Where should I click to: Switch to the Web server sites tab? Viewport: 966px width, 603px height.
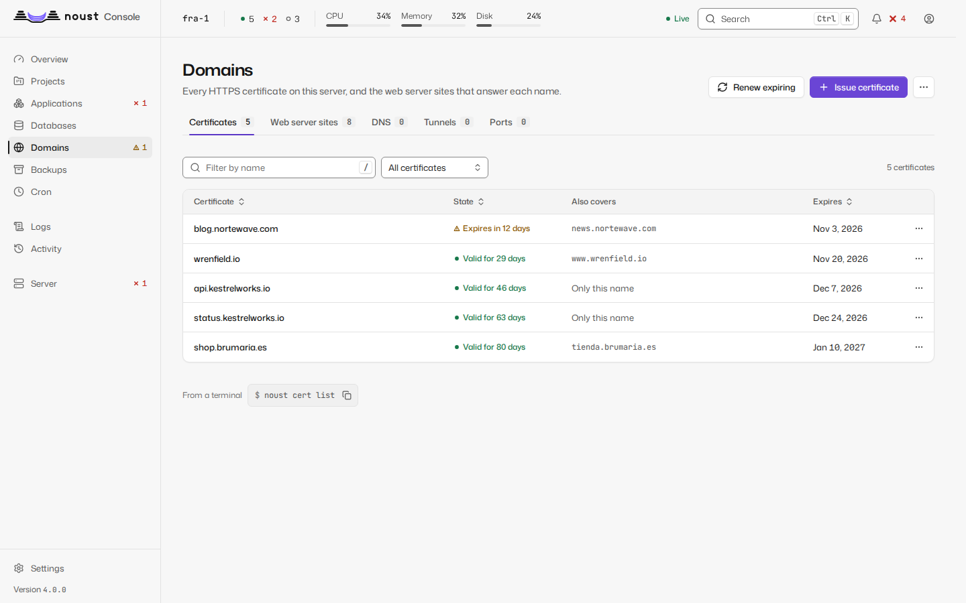click(x=312, y=122)
